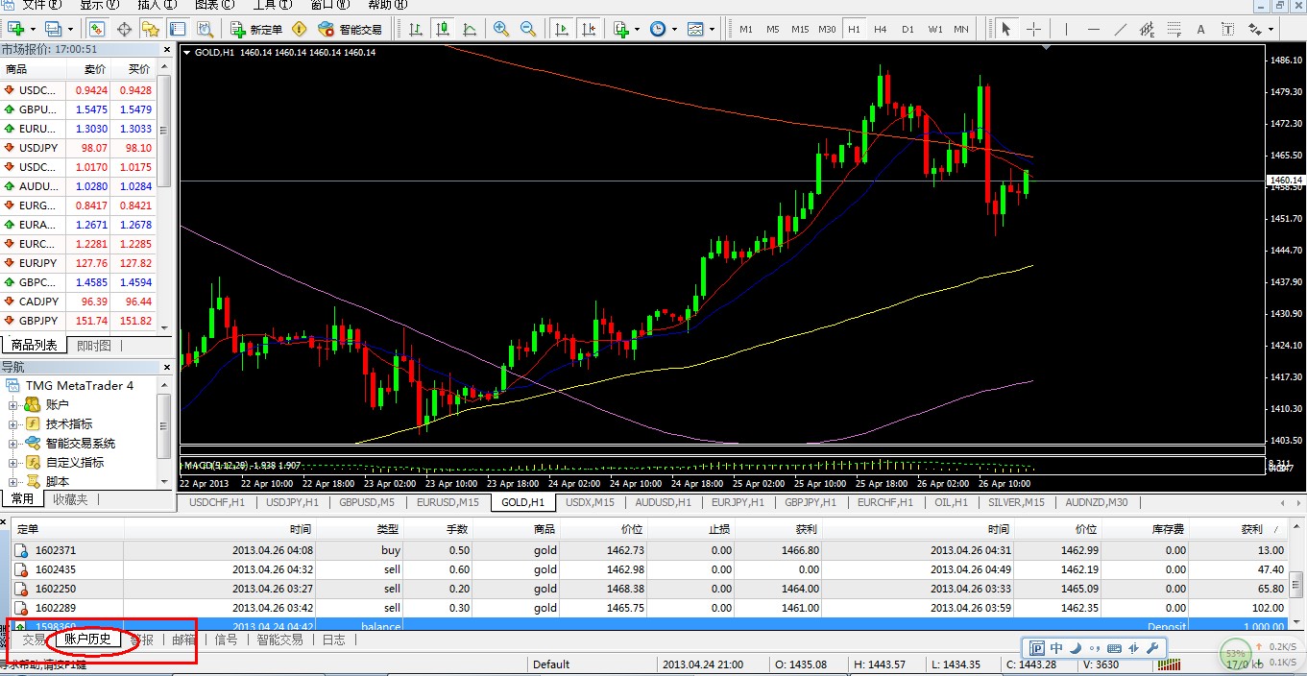The image size is (1307, 676).
Task: Select the horizontal line drawing tool
Action: point(1093,29)
